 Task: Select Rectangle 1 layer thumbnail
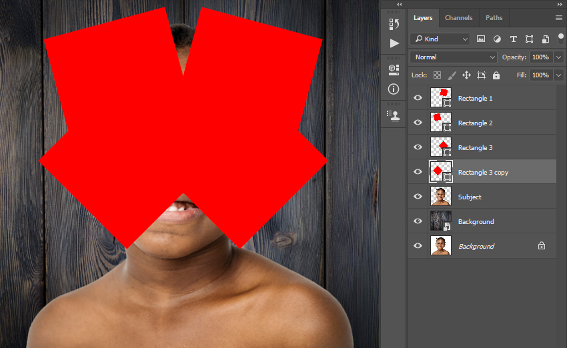[441, 97]
